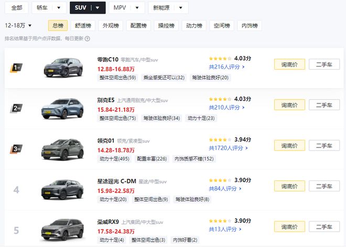Switch to the 动力榜 ranking tab
Viewport: 346px width, 247px height.
coord(194,25)
